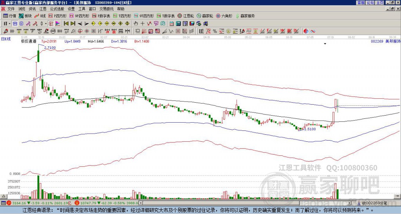This screenshot has height=214, width=401.
Task: Click the 日K线 label
Action: point(6,39)
